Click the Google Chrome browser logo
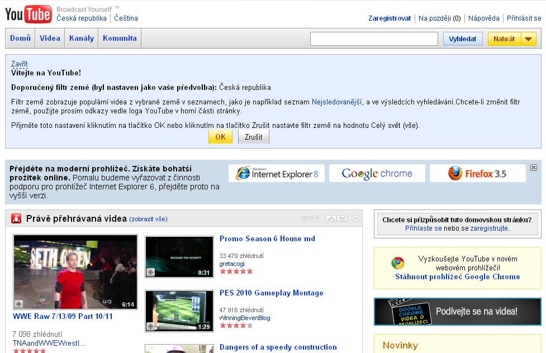The image size is (546, 353). (x=377, y=173)
